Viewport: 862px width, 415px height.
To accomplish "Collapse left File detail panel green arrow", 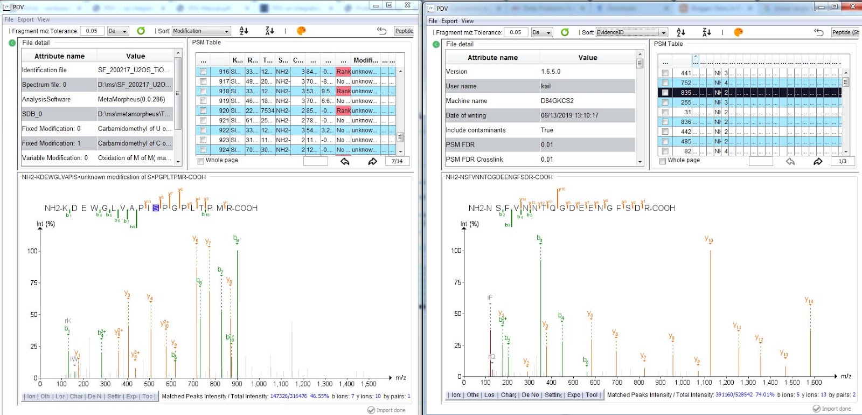I will tap(12, 43).
